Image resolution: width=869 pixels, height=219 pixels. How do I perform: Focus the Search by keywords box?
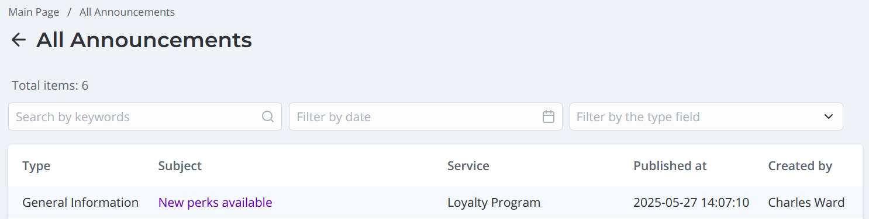[x=145, y=116]
